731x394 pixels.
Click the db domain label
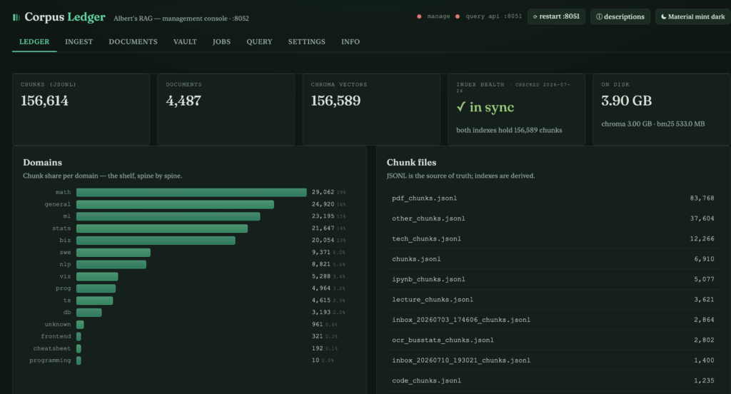tap(67, 313)
